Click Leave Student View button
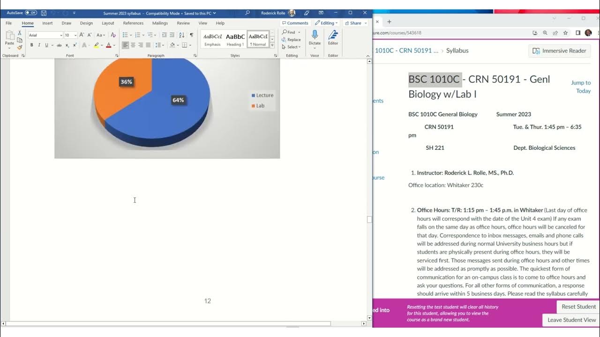 (x=571, y=320)
